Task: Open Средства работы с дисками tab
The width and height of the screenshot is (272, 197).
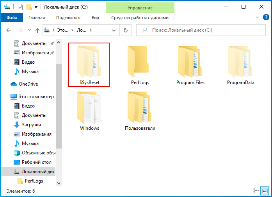Action: click(x=140, y=18)
